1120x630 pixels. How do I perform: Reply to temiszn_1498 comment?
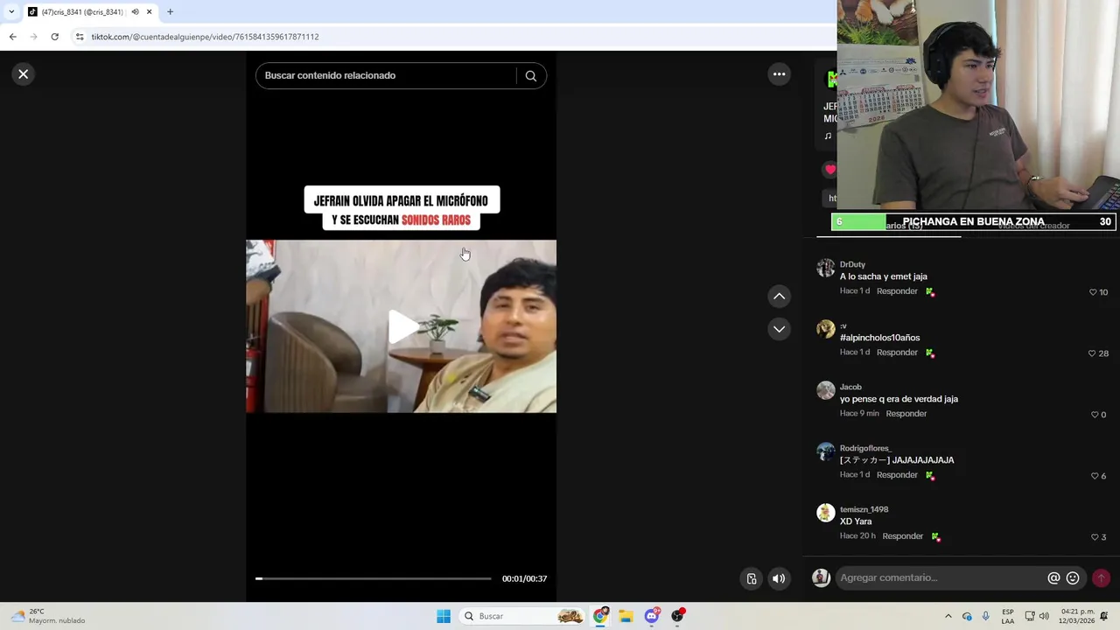902,536
